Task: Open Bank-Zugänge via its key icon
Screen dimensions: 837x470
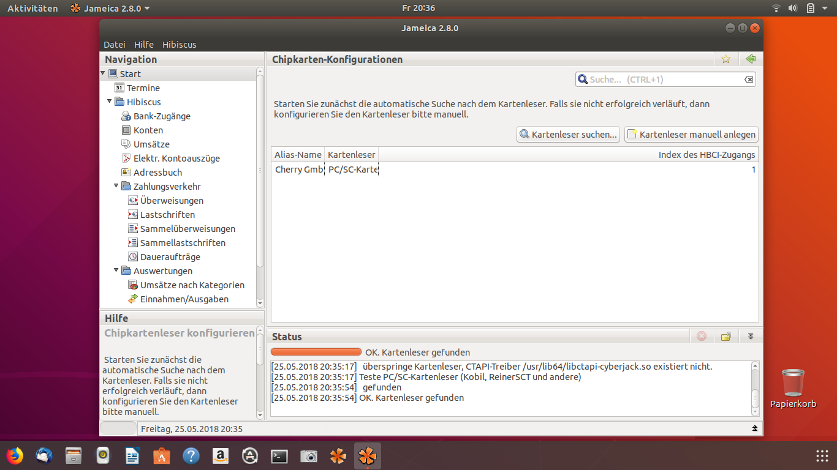Action: pos(126,116)
